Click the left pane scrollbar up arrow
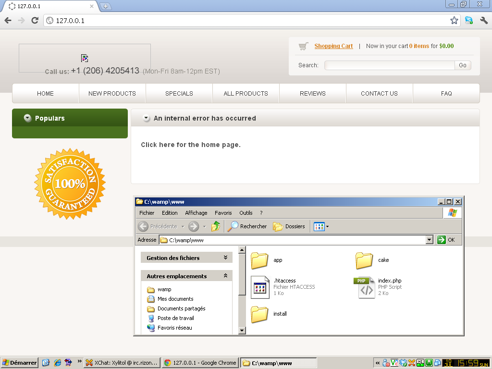Screen dimensions: 492x369 pyautogui.click(x=242, y=250)
